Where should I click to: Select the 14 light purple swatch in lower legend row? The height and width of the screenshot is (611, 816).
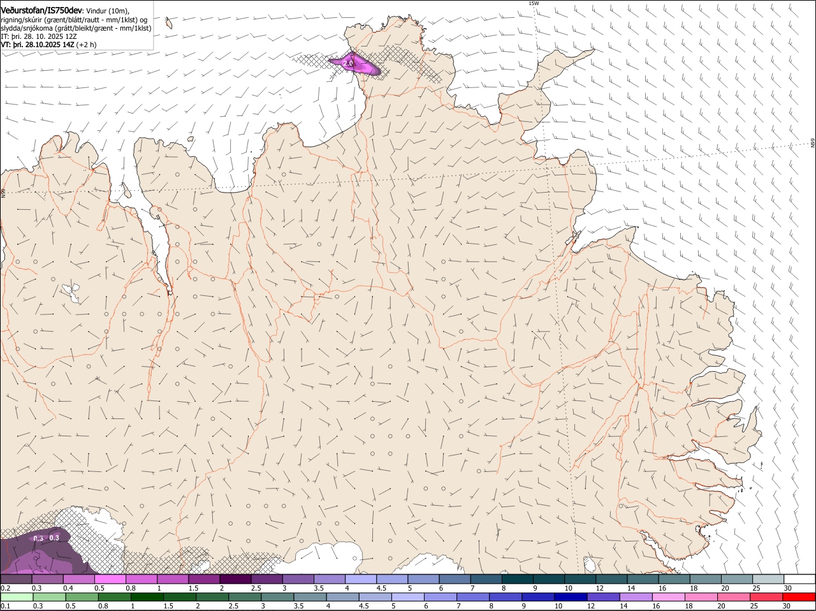636,598
